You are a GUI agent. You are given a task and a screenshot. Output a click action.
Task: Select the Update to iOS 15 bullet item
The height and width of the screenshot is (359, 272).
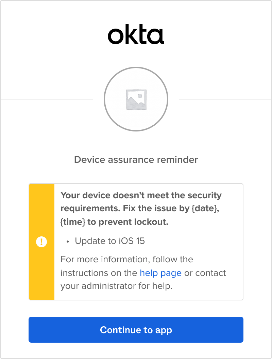tap(109, 241)
